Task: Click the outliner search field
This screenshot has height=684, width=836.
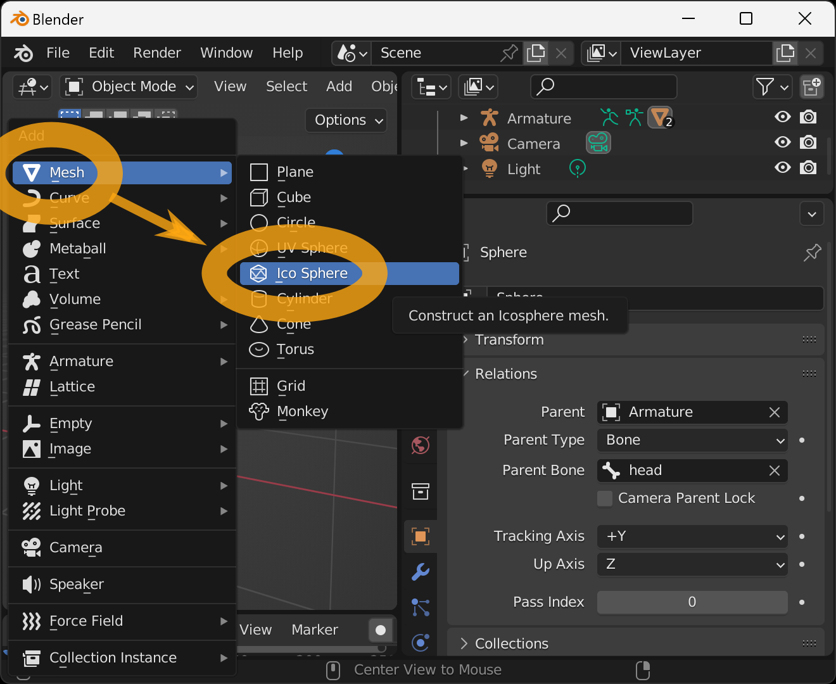Action: pos(604,87)
